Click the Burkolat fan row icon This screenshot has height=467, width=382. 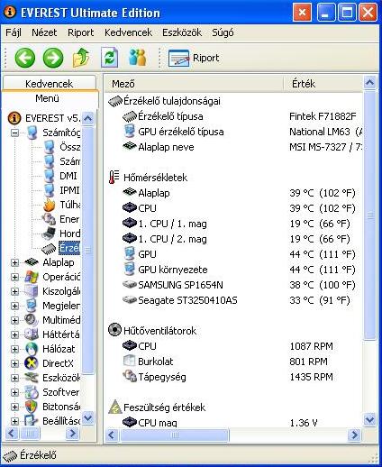point(130,361)
